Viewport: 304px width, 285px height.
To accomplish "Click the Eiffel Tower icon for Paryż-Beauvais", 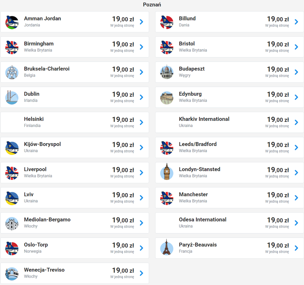I will pos(167,247).
